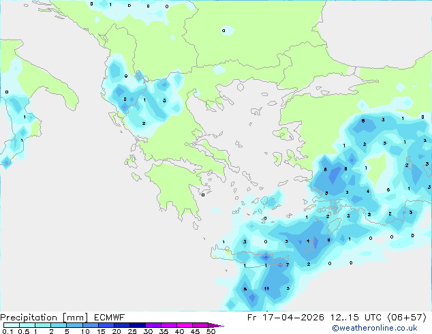Screen dimensions: 432x334
Task: Click the "(06+57)" forecast run text
Action: click(x=407, y=318)
